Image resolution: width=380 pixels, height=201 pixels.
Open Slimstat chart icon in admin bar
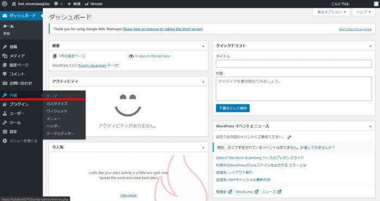click(86, 4)
